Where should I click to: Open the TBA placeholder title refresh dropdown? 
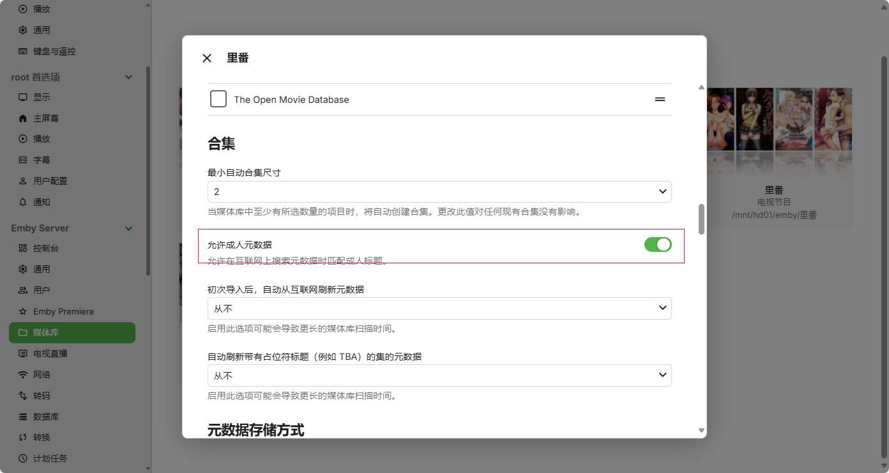(439, 375)
